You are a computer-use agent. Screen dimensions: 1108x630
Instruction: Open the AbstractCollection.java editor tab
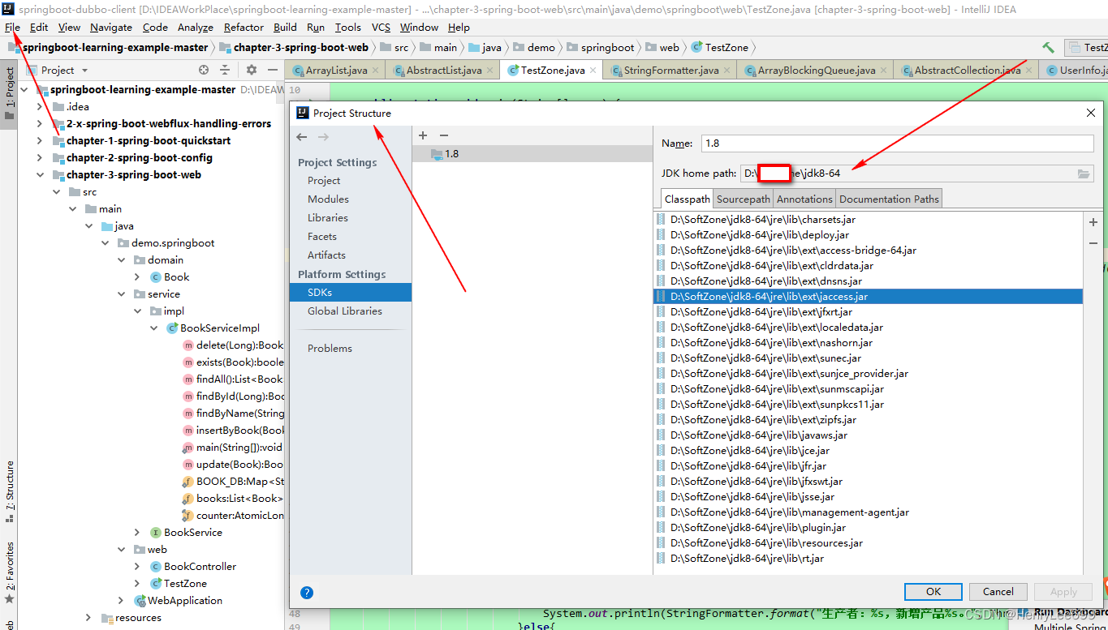click(x=968, y=71)
